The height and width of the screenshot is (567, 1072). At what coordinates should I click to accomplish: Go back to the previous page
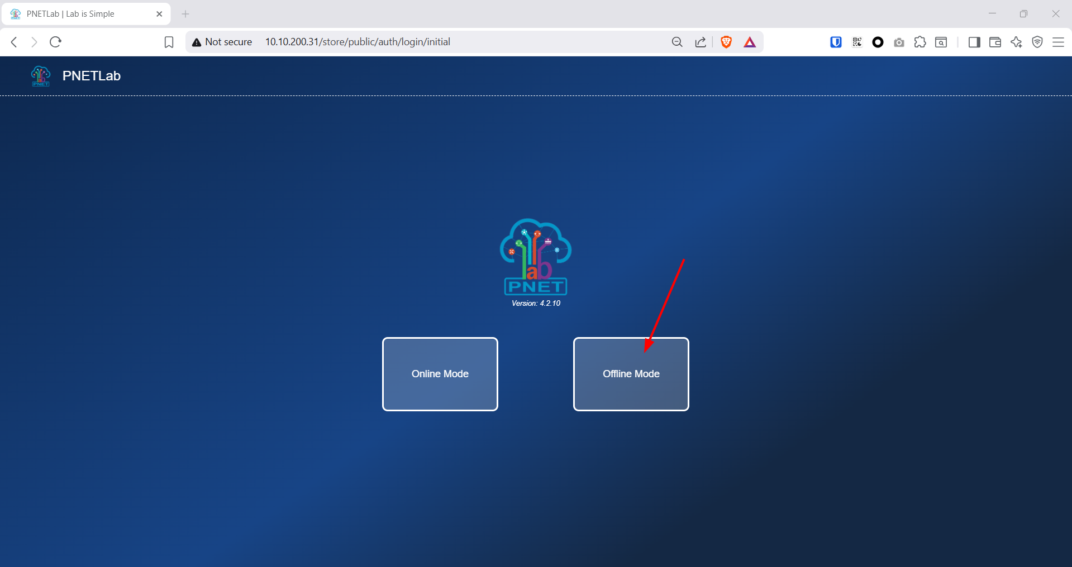click(15, 42)
